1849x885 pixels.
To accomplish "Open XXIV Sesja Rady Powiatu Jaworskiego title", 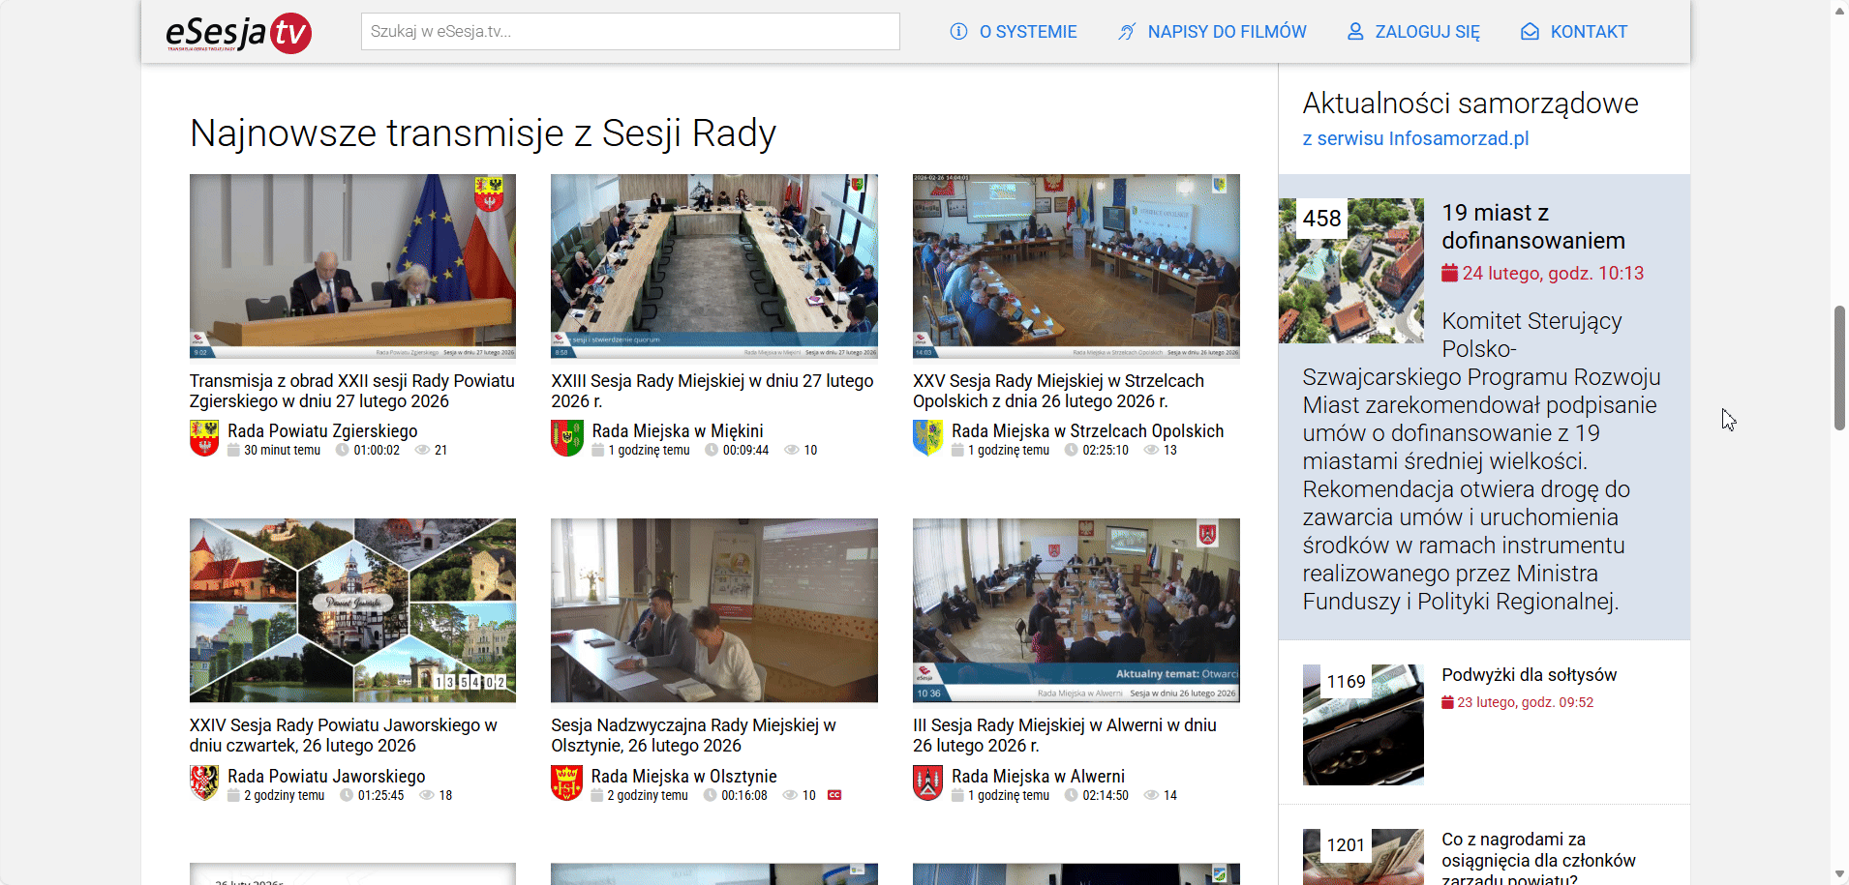I will pos(343,735).
